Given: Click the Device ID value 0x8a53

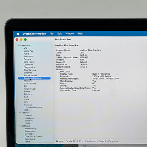Looking at the screenshot, I should 83,62.
